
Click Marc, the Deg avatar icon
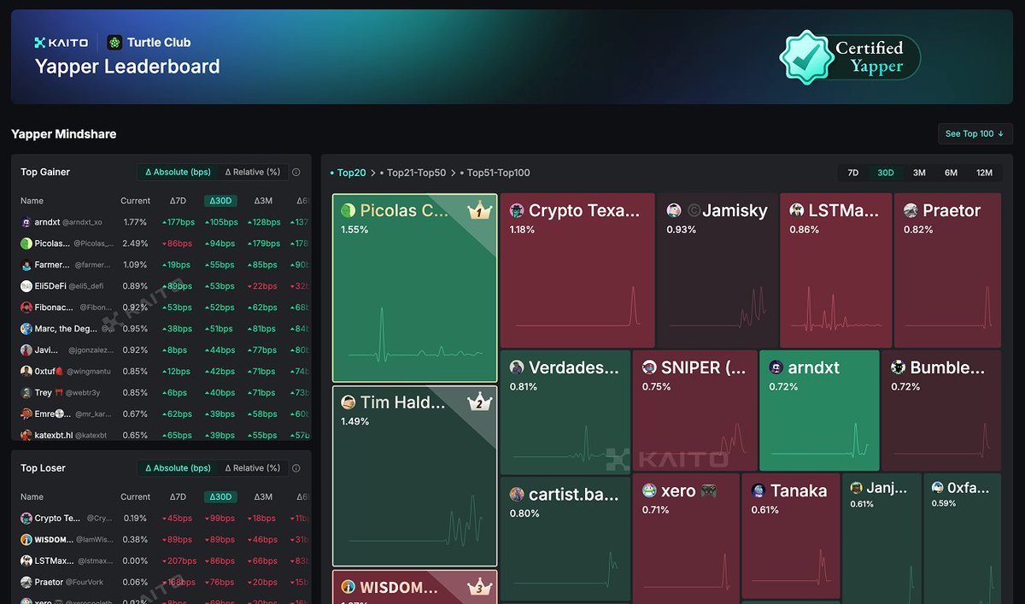coord(26,329)
